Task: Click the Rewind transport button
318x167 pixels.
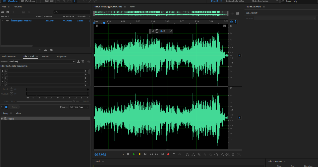Action: coord(151,154)
